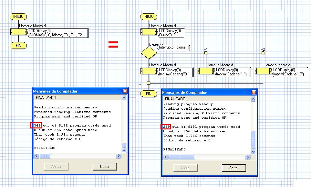Click Cerrar in the left compiler dialog

[x=105, y=167]
